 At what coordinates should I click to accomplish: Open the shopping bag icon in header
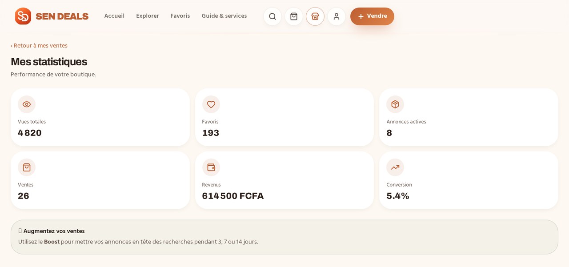coord(294,16)
